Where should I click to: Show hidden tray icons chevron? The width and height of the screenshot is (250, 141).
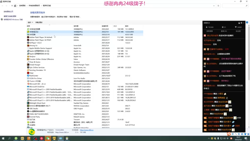[x=209, y=138]
